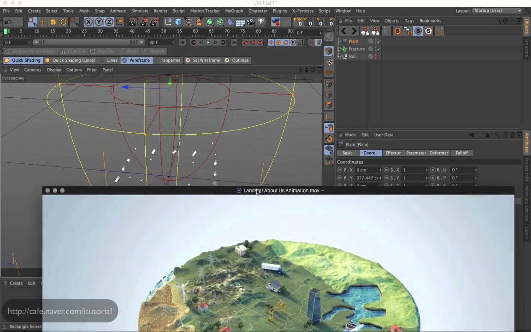
Task: Click the P.Y stepper arrows
Action: [380, 178]
